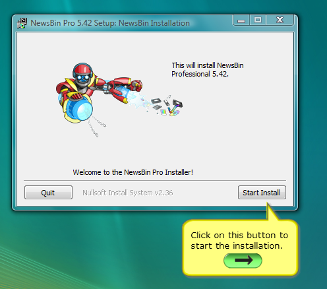This screenshot has height=289, width=327.
Task: Click the small music note icon
Action: click(169, 96)
